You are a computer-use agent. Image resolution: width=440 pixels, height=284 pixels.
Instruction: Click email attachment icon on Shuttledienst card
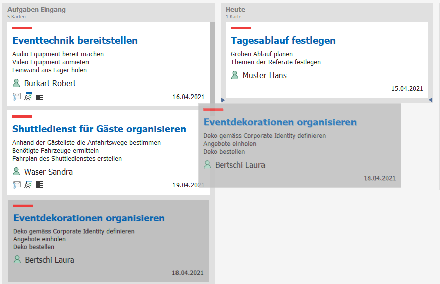point(17,185)
